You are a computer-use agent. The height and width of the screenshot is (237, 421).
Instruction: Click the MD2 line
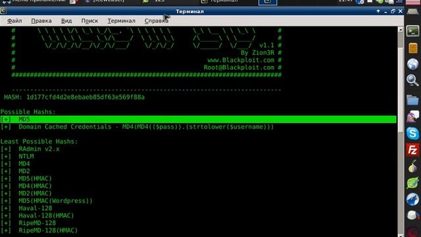pyautogui.click(x=15, y=171)
